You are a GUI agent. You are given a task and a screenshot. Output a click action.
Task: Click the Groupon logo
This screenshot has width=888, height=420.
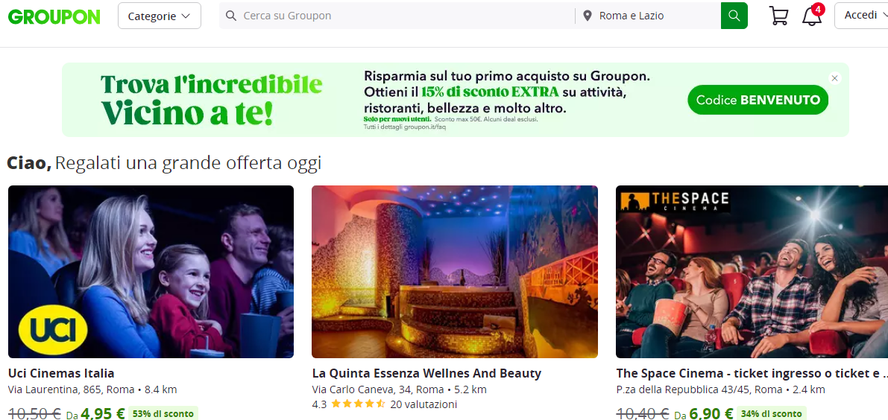[x=54, y=16]
